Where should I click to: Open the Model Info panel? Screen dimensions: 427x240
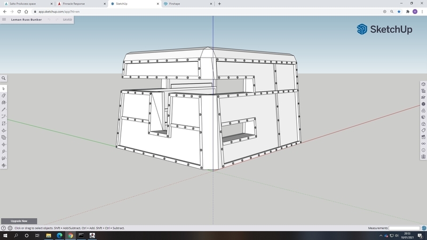(423, 150)
